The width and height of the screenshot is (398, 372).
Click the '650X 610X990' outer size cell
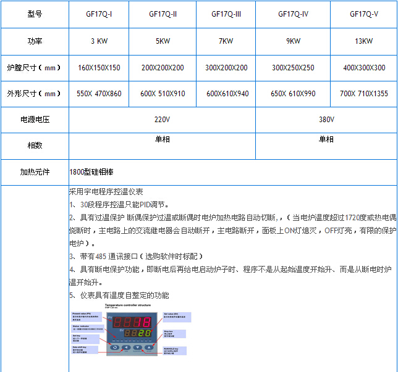(x=293, y=94)
